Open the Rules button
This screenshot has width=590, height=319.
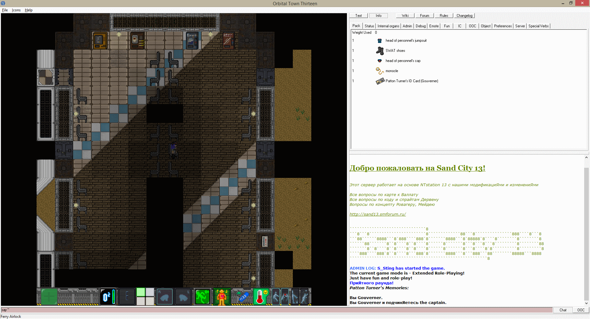tap(444, 16)
